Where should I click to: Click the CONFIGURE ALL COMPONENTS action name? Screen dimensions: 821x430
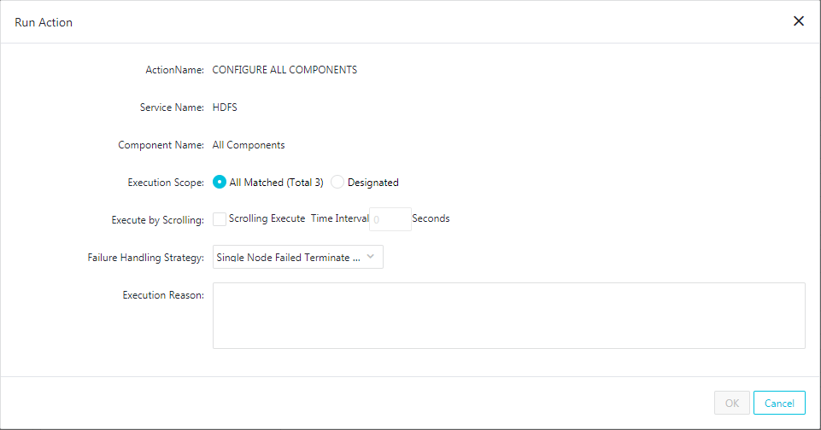click(284, 70)
